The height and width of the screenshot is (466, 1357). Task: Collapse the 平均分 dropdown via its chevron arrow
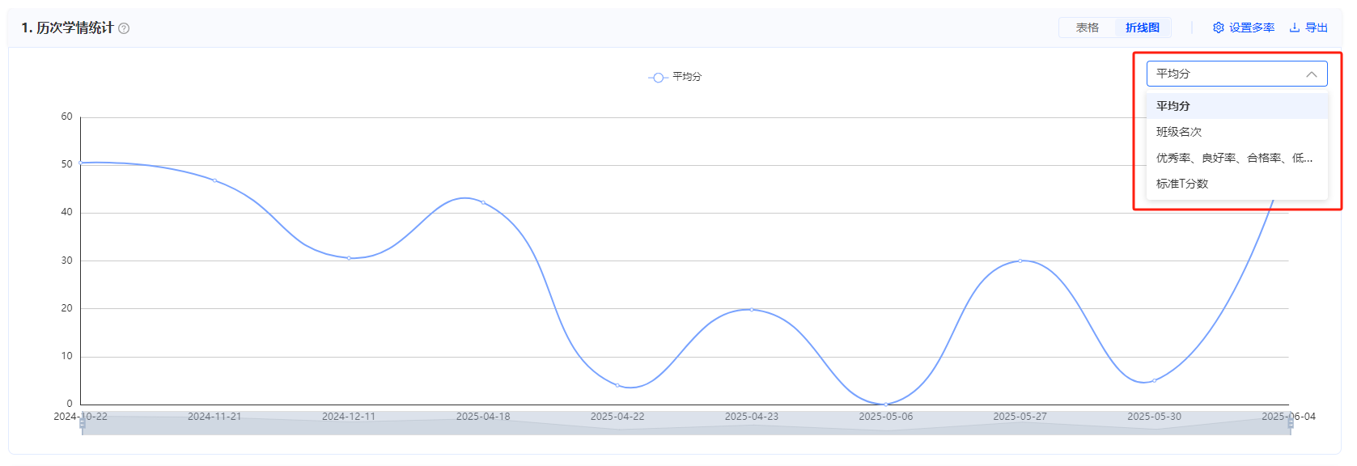click(x=1312, y=74)
